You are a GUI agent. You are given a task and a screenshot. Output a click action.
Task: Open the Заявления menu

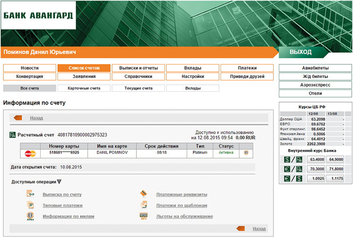pyautogui.click(x=84, y=77)
